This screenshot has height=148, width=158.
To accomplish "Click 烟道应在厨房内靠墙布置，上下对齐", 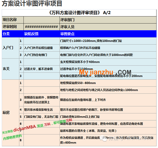I will [x=83, y=100].
